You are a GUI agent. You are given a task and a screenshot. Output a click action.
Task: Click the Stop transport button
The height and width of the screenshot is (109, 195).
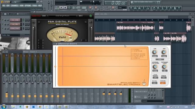pyautogui.click(x=65, y=8)
